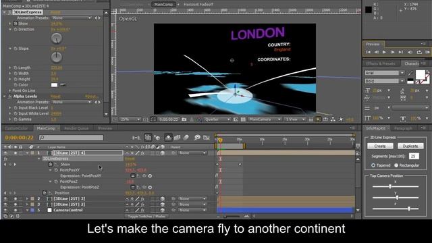
Task: Enable PointPosXY expression toggle
Action: [133, 175]
